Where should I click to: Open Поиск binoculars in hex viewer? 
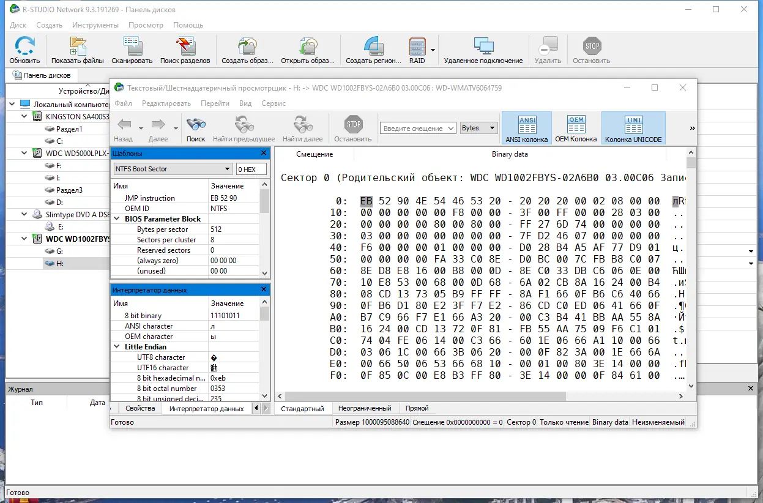(x=196, y=125)
